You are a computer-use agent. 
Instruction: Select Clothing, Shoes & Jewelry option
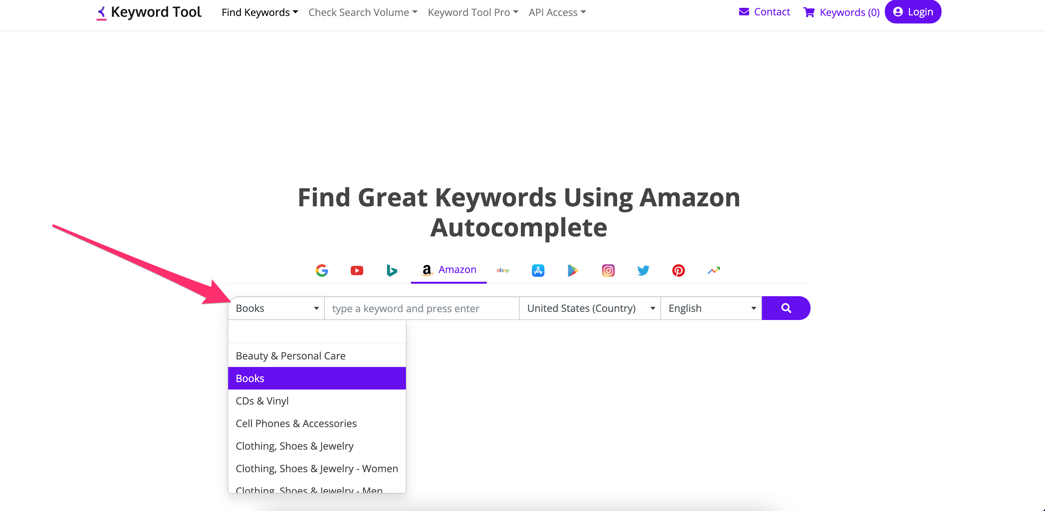point(294,446)
